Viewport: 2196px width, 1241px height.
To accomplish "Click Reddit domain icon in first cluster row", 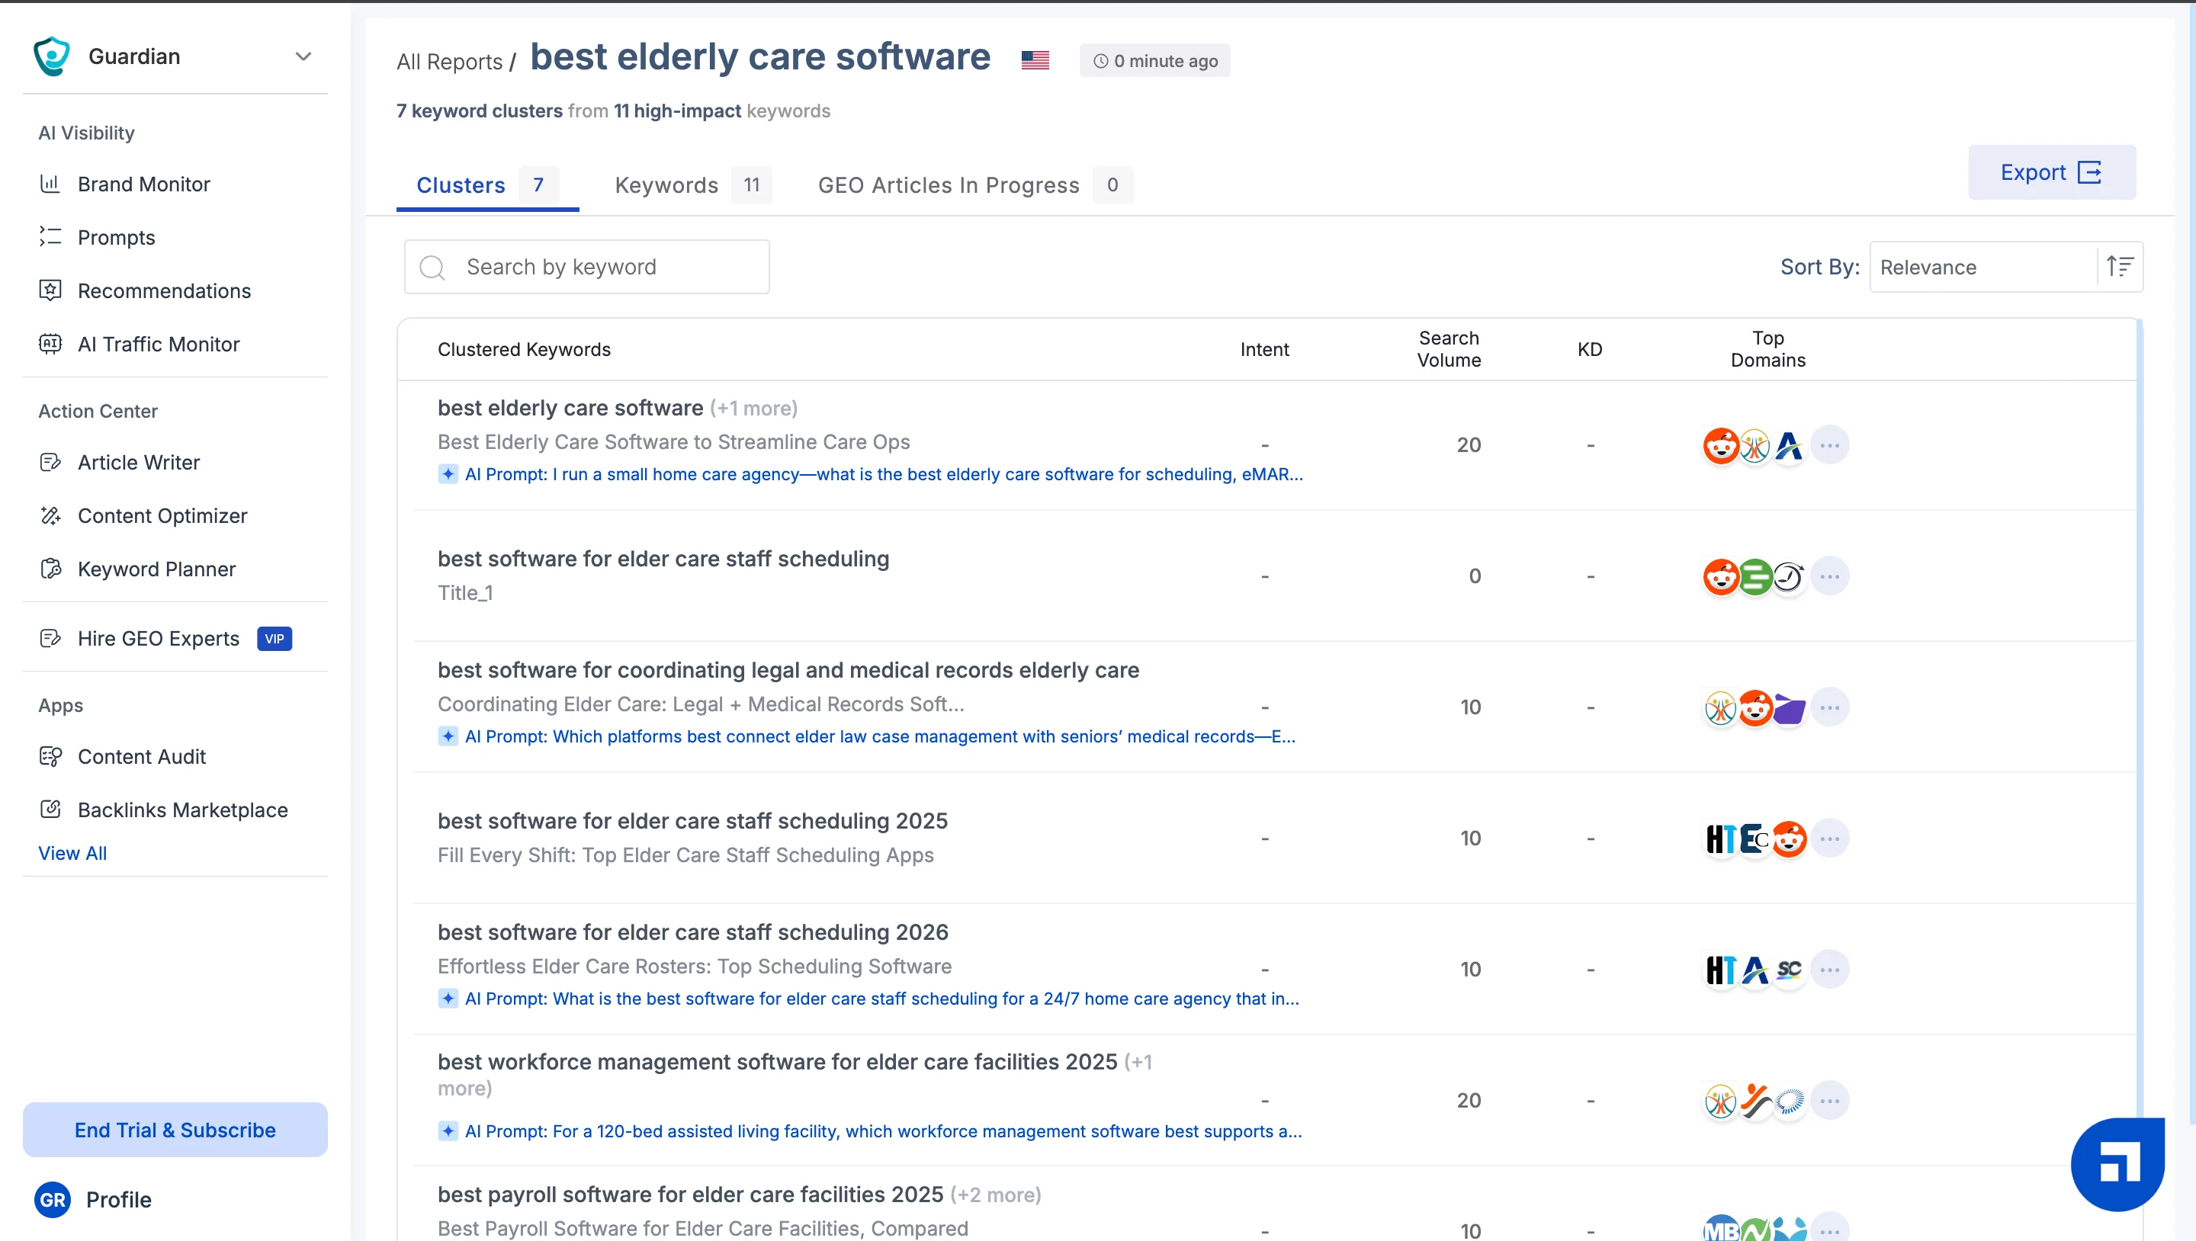I will (x=1721, y=445).
